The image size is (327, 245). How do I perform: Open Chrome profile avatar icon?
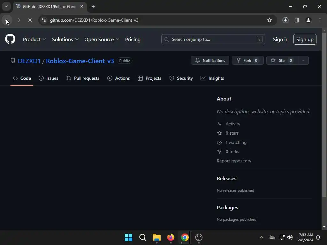coord(308,20)
